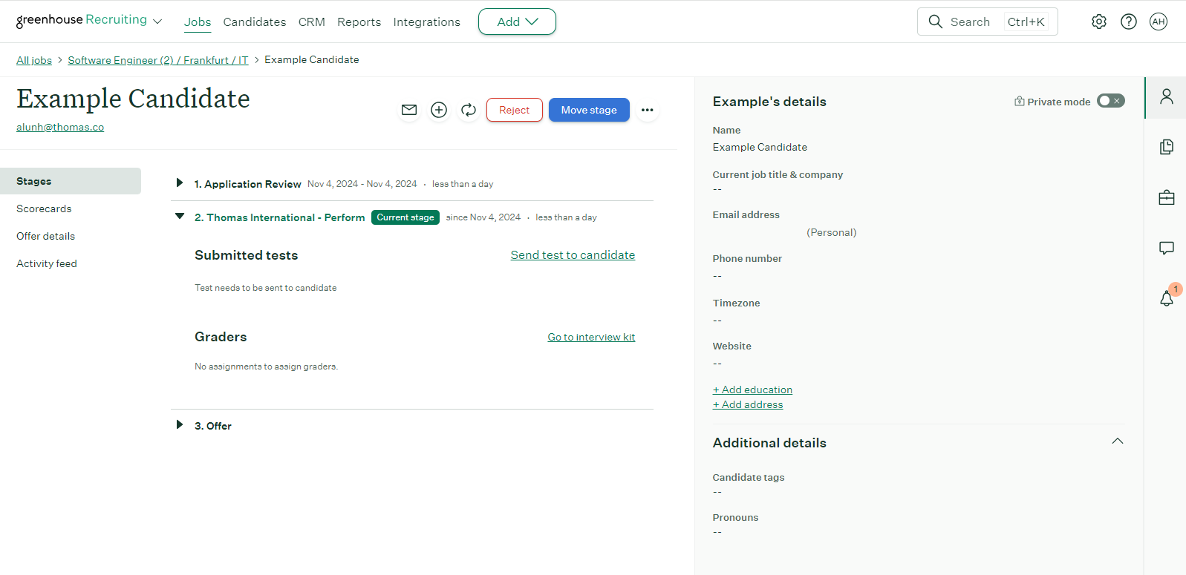Screen dimensions: 1186x575
Task: Open the Reports nav item
Action: (359, 22)
